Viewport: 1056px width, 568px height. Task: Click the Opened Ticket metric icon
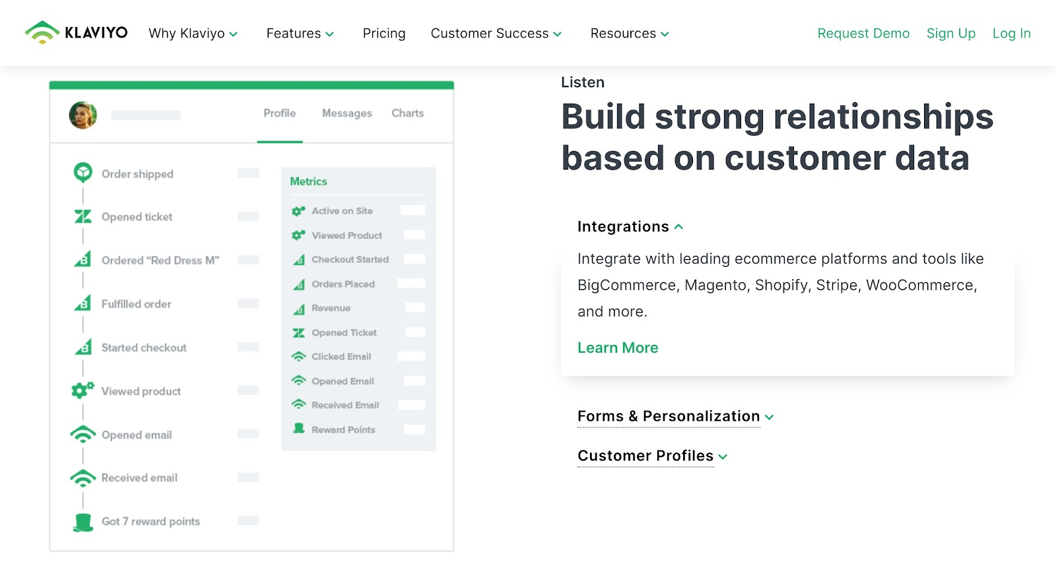click(299, 332)
